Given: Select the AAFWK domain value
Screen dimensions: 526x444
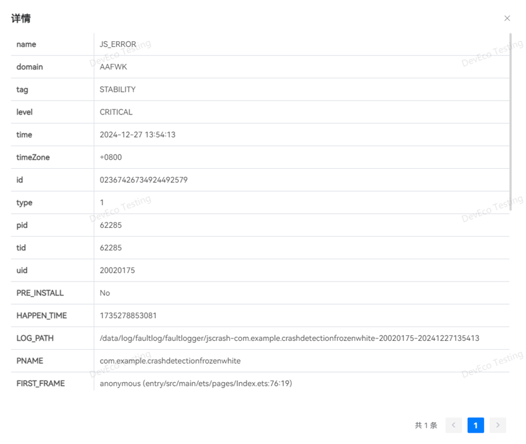Looking at the screenshot, I should point(113,67).
